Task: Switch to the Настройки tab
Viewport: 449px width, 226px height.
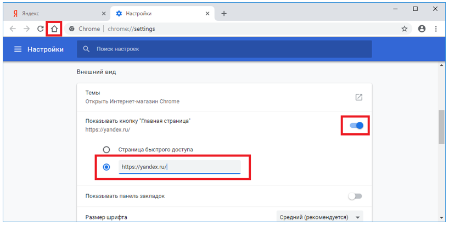Action: coord(162,14)
